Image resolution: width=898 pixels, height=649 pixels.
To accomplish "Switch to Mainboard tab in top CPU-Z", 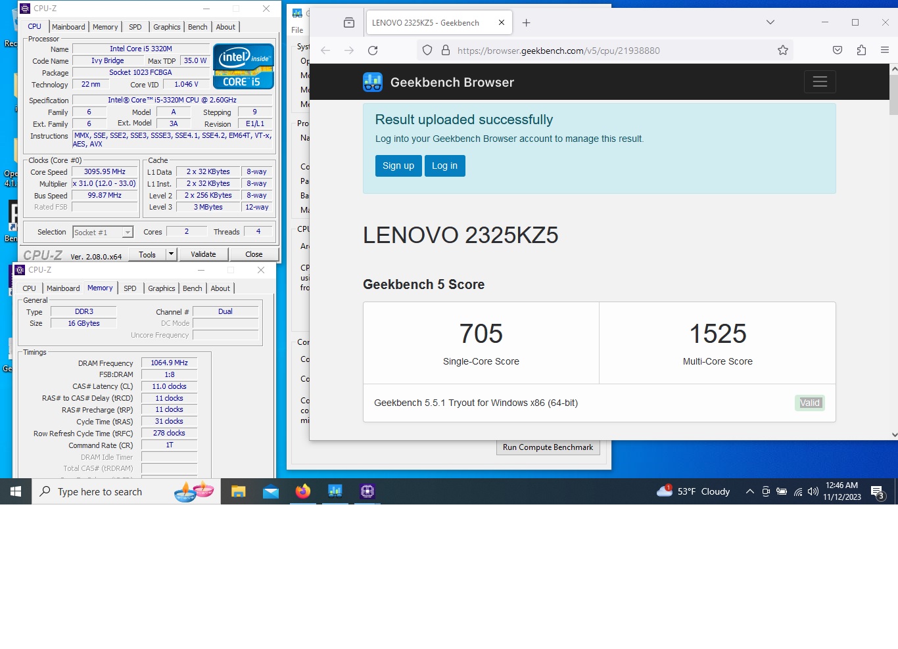I will [x=68, y=27].
